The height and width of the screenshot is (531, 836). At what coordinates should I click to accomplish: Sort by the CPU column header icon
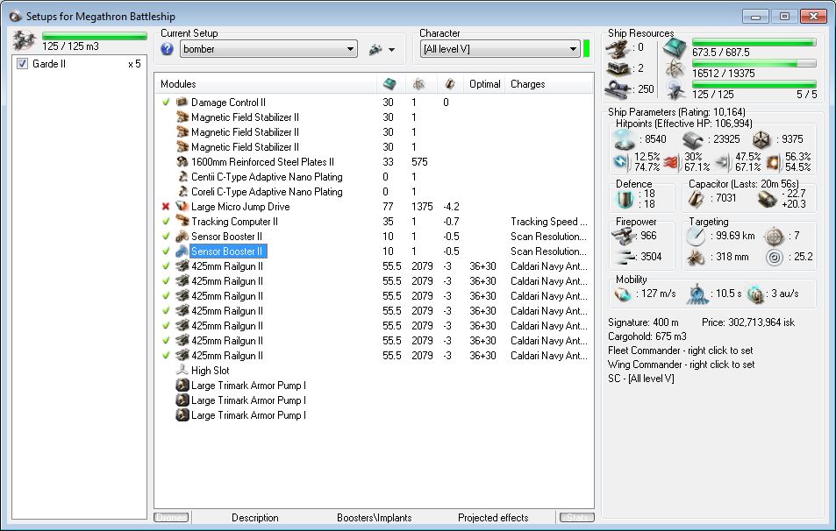point(390,84)
